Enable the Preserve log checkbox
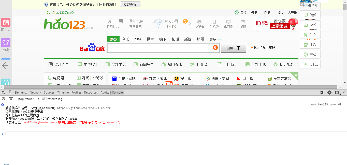This screenshot has height=165, width=347. (43, 98)
